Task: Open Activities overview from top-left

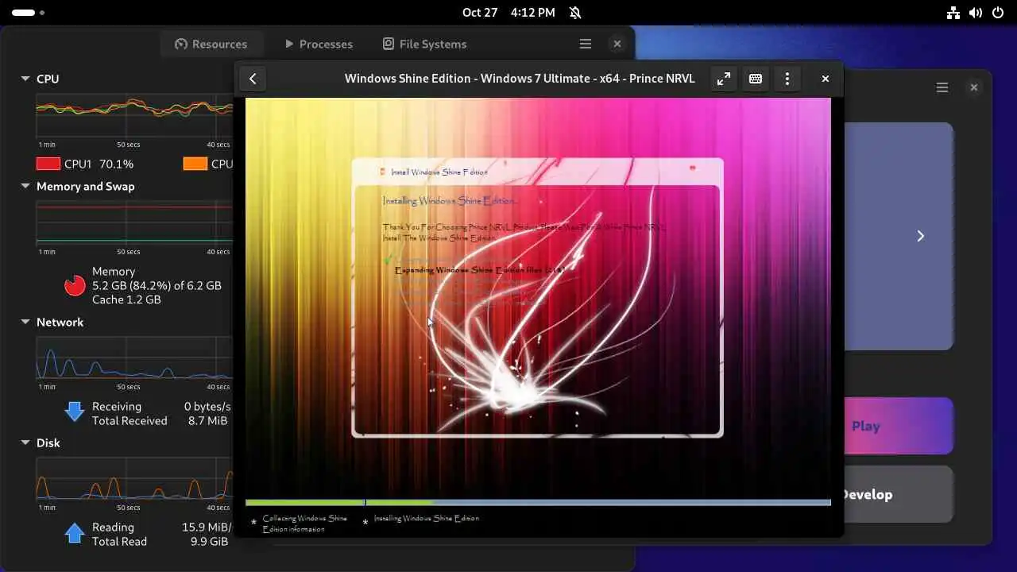Action: (x=28, y=13)
